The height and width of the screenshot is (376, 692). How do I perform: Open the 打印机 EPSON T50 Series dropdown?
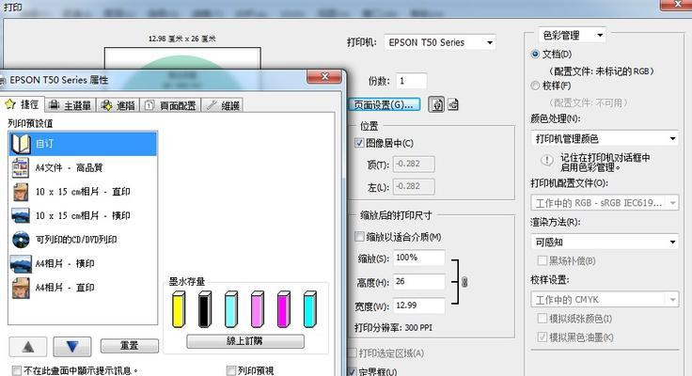tap(440, 43)
